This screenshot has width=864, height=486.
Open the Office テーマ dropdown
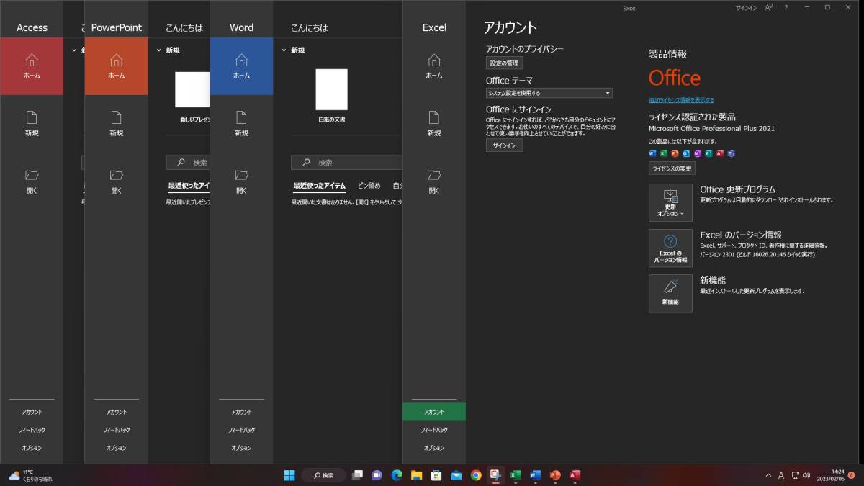[549, 93]
